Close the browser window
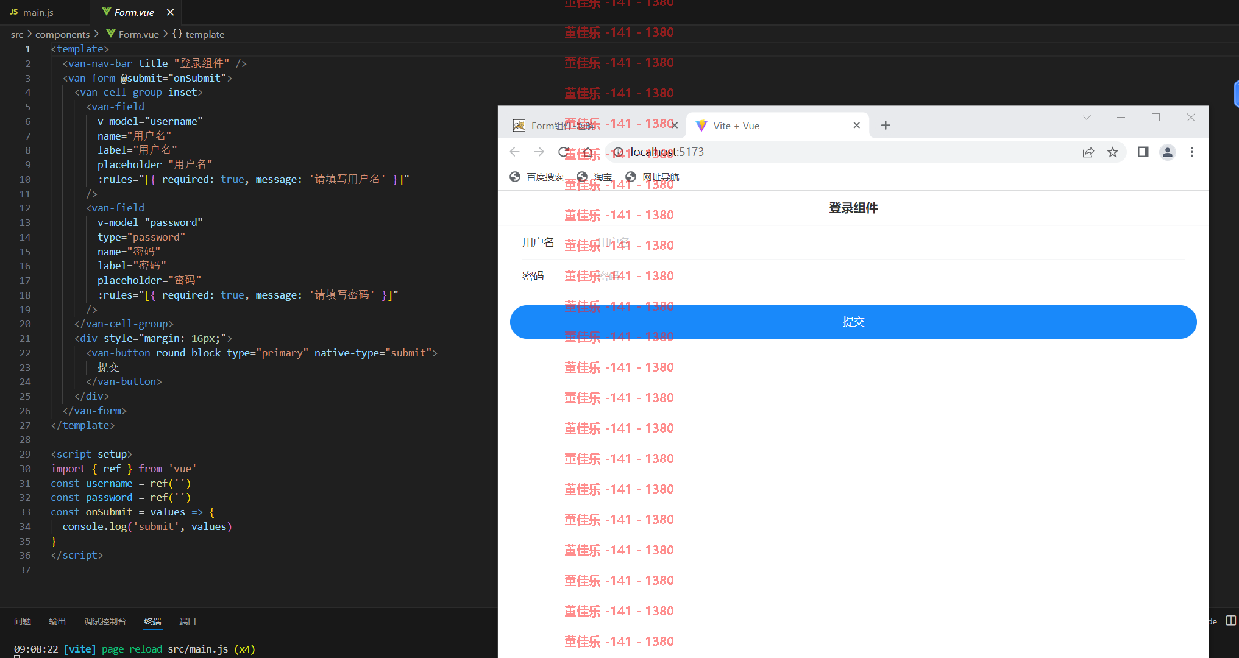Viewport: 1239px width, 658px height. click(x=1191, y=117)
